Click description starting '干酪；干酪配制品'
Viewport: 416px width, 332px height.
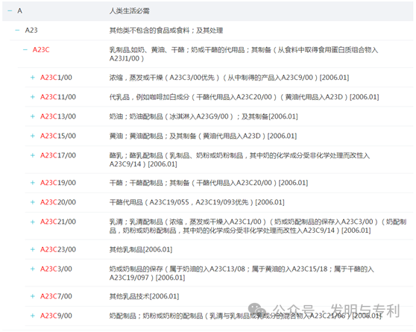209,183
